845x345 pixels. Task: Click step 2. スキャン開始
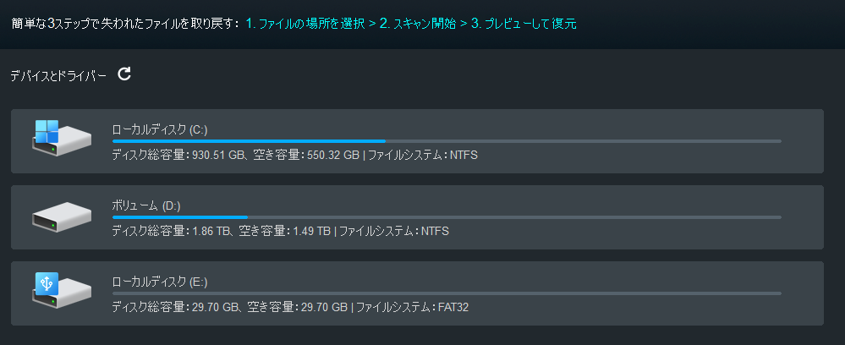tap(418, 24)
